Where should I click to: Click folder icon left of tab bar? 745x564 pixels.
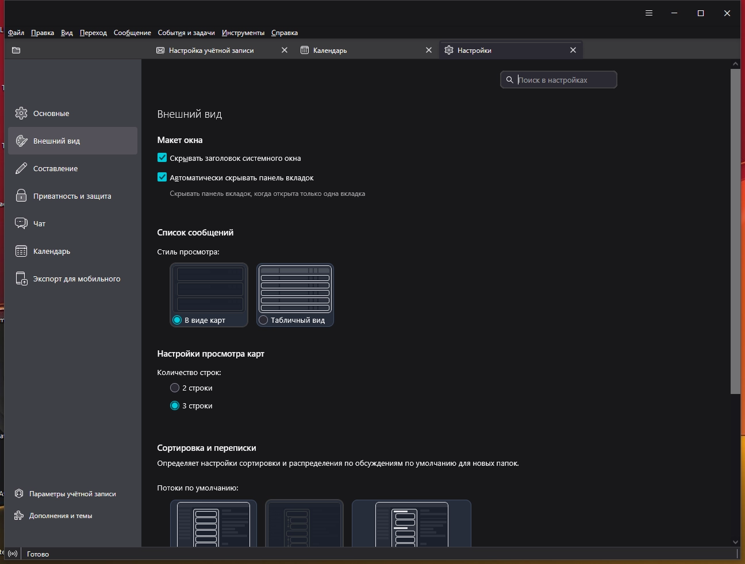click(x=16, y=51)
